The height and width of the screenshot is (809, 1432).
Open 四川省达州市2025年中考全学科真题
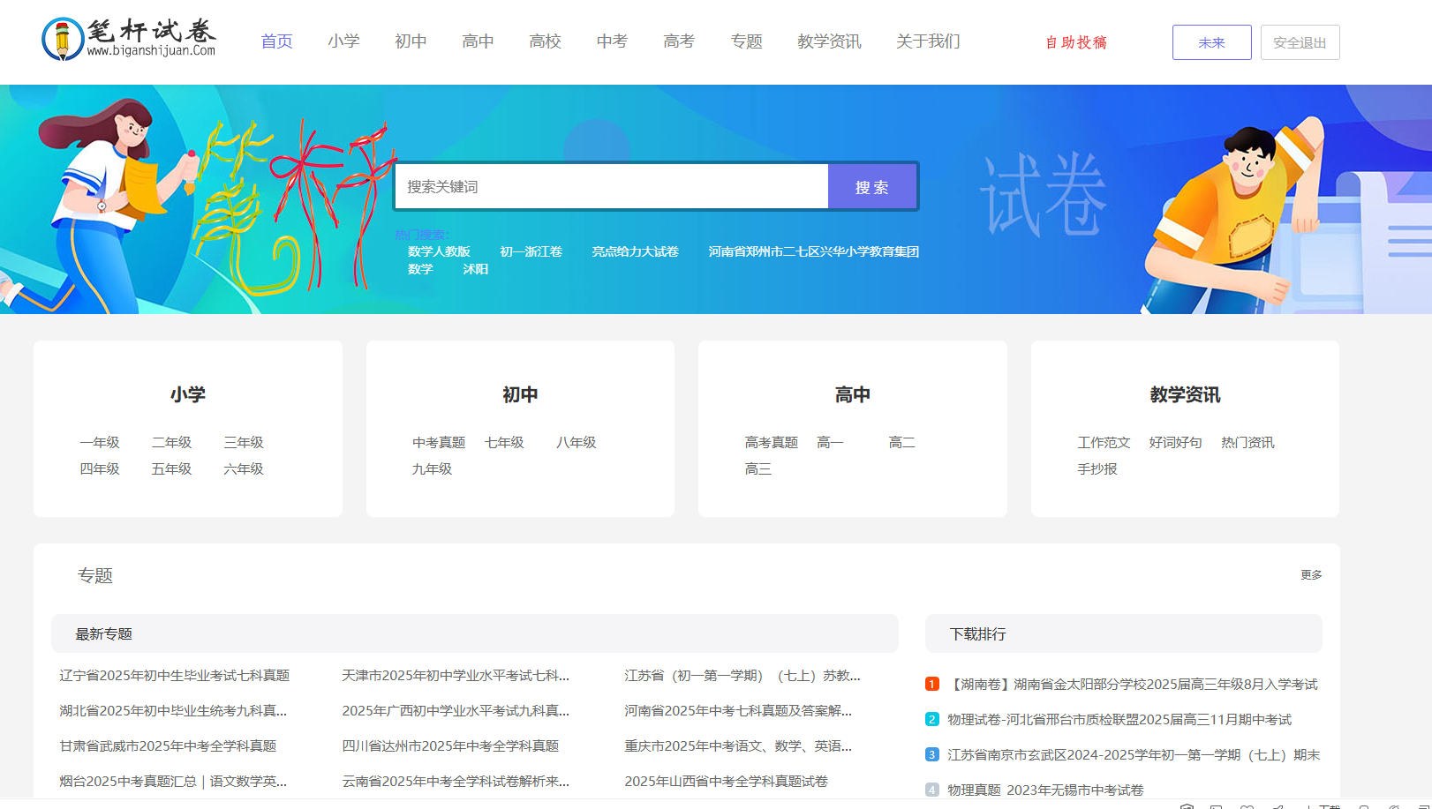[x=450, y=745]
